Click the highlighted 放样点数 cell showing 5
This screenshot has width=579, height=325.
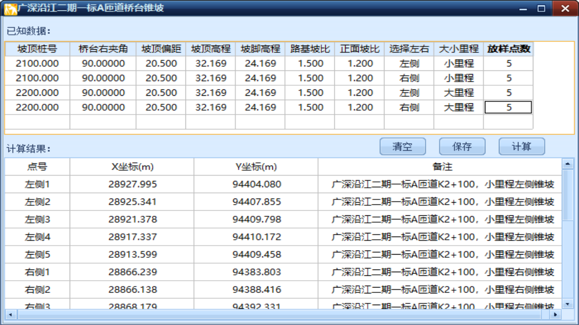(508, 107)
